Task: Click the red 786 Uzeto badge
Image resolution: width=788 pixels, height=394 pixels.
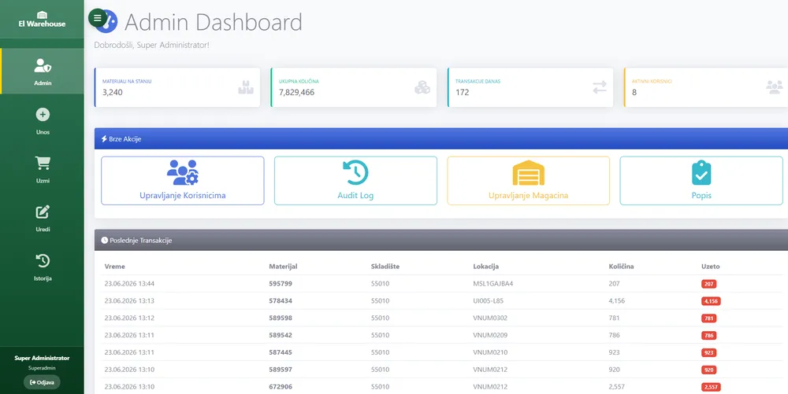Action: point(708,335)
